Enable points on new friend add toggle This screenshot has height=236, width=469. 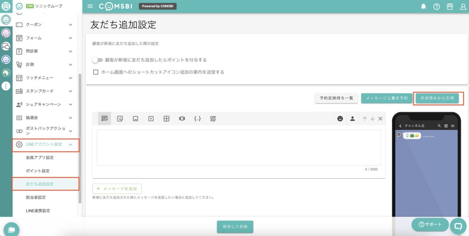(97, 60)
